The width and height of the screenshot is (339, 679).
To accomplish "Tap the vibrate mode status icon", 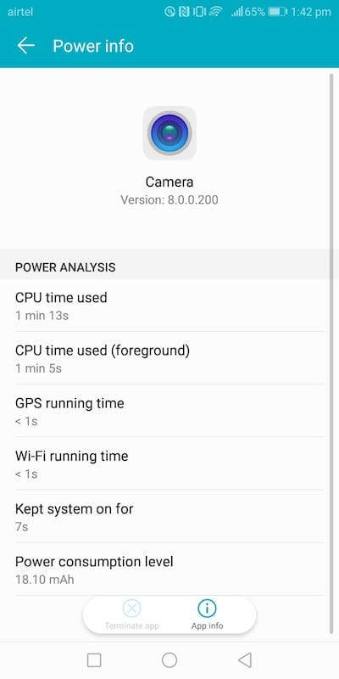I will (x=198, y=12).
